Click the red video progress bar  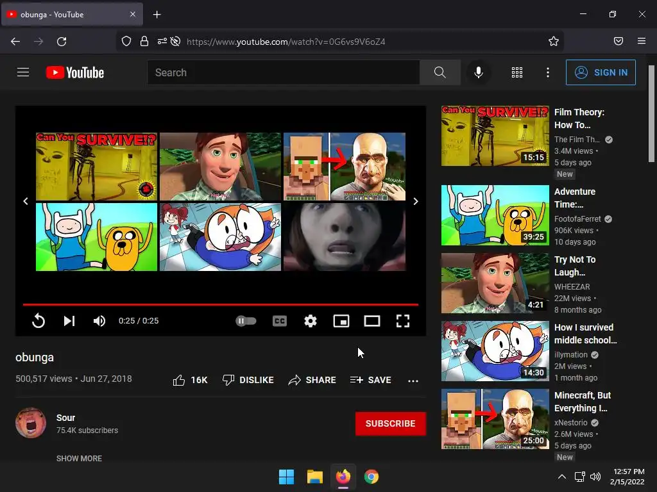click(221, 304)
